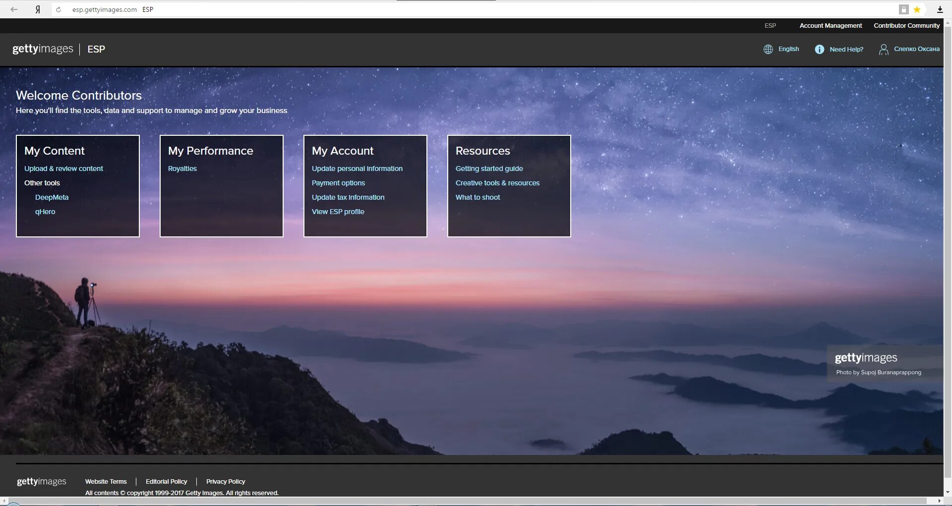The width and height of the screenshot is (952, 506).
Task: Click the gettyimages logo in footer
Action: (42, 481)
